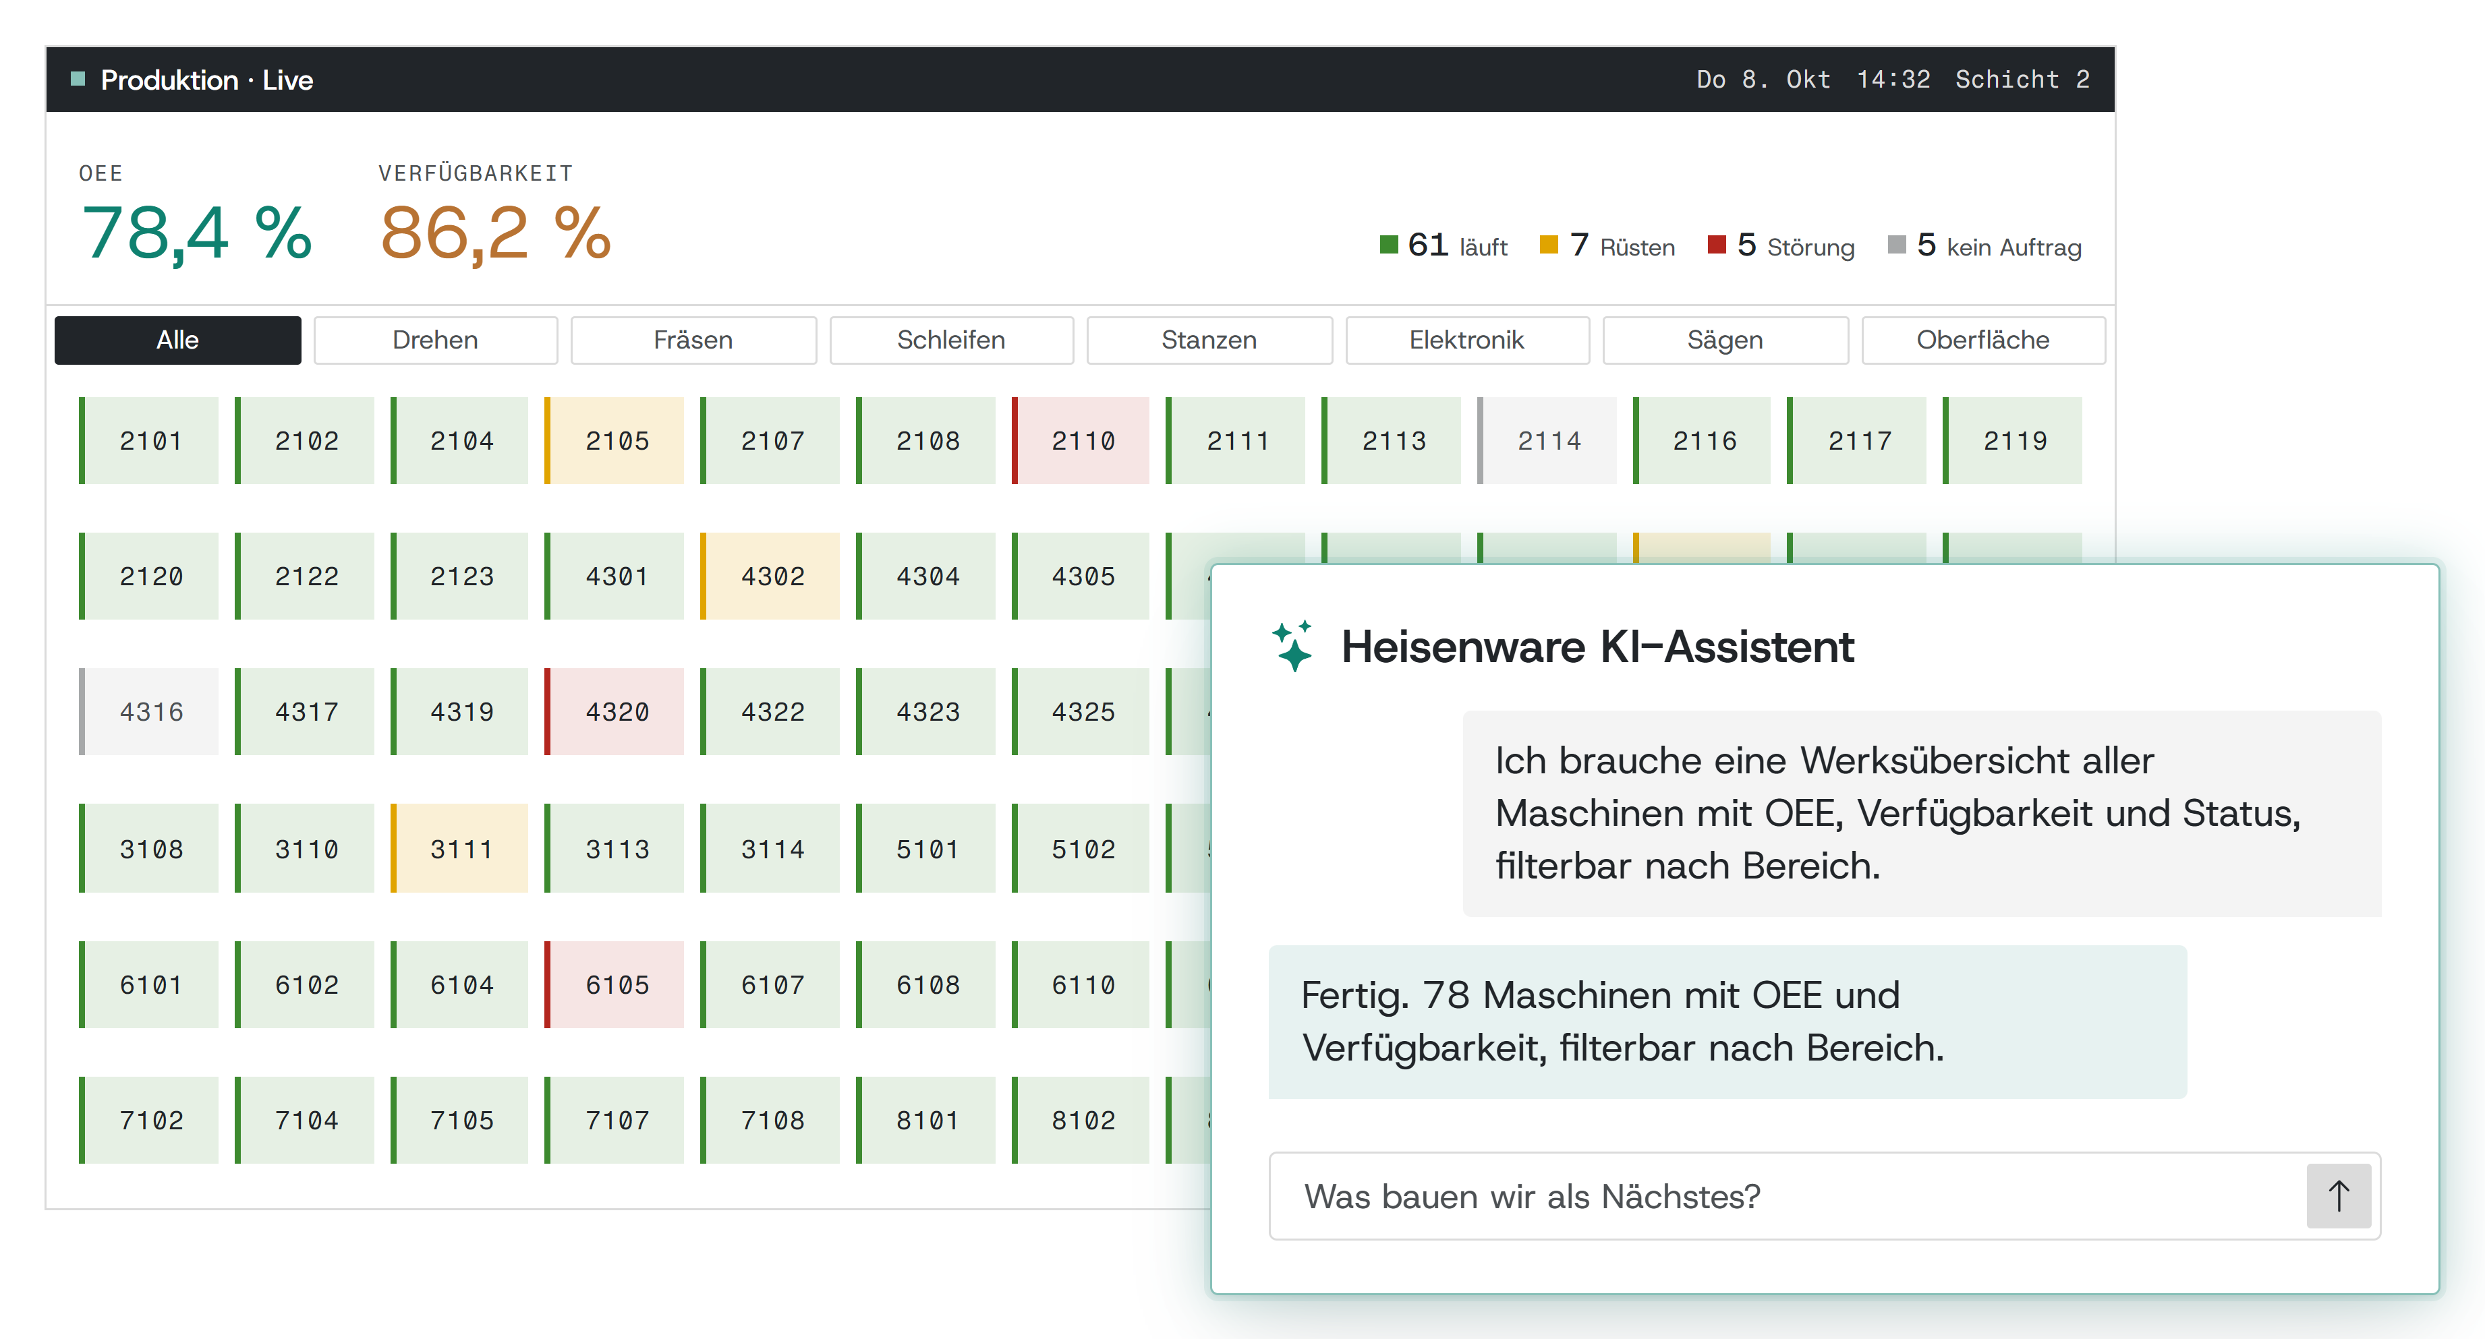
Task: Click machine tile 4301
Action: (x=615, y=576)
